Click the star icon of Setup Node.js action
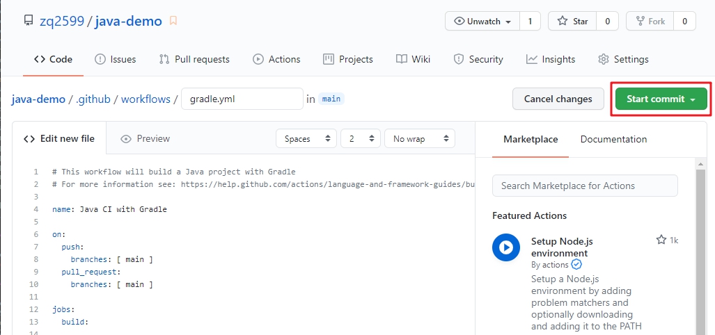The width and height of the screenshot is (715, 335). pyautogui.click(x=661, y=240)
